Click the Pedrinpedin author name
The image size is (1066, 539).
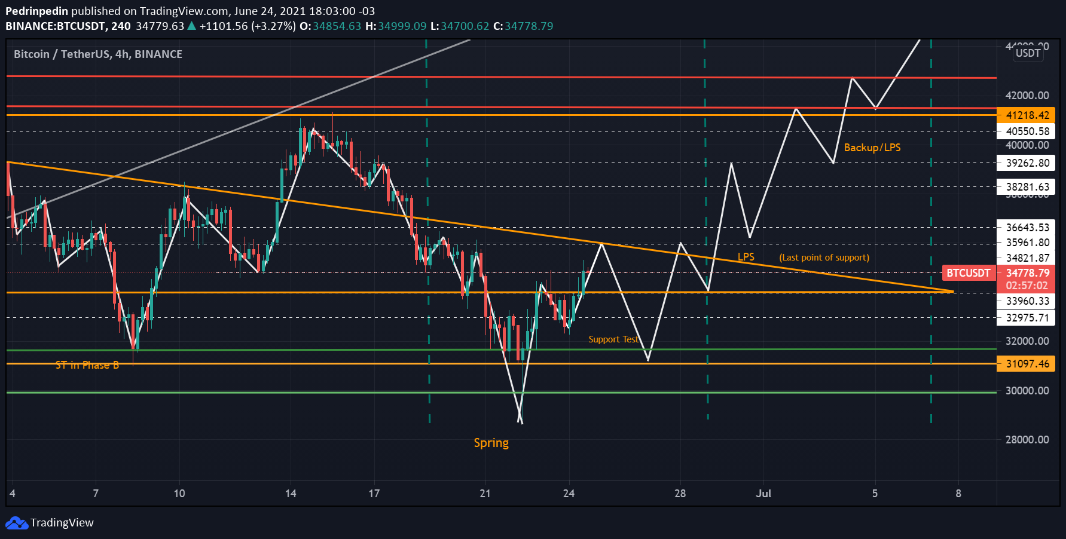pos(36,11)
